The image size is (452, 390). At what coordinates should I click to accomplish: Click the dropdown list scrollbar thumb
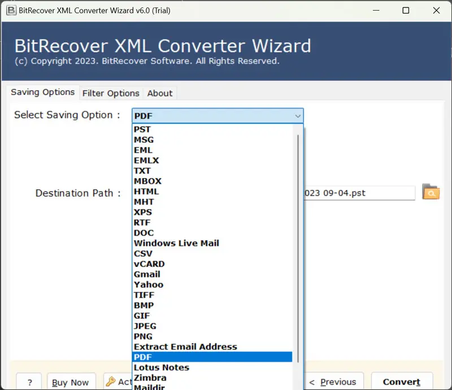(x=298, y=248)
